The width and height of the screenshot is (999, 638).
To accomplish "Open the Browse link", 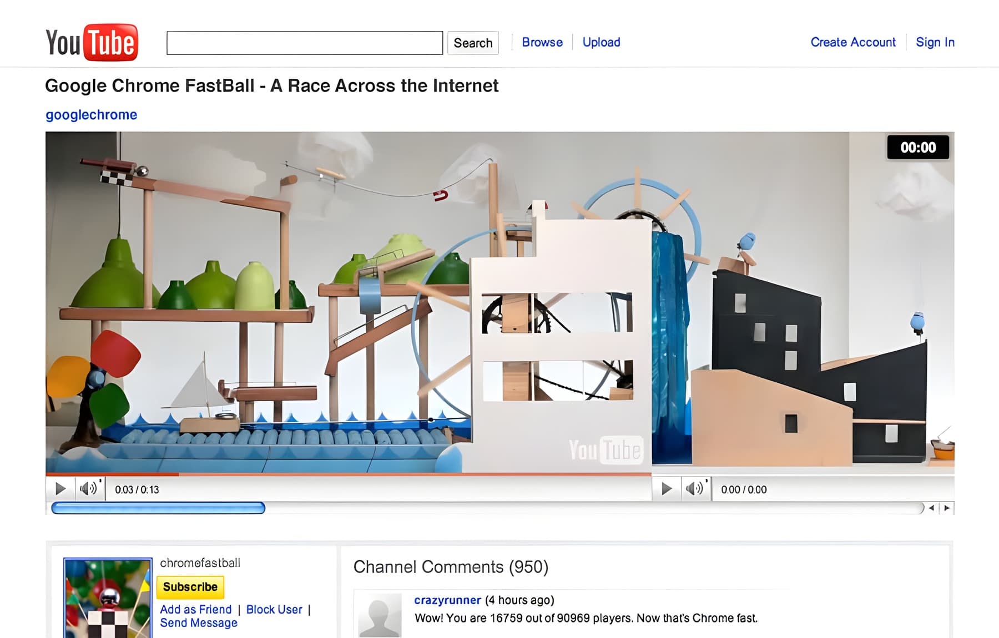I will coord(542,42).
